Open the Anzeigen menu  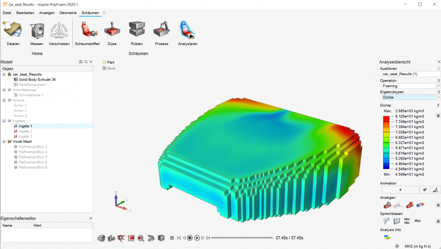[47, 13]
